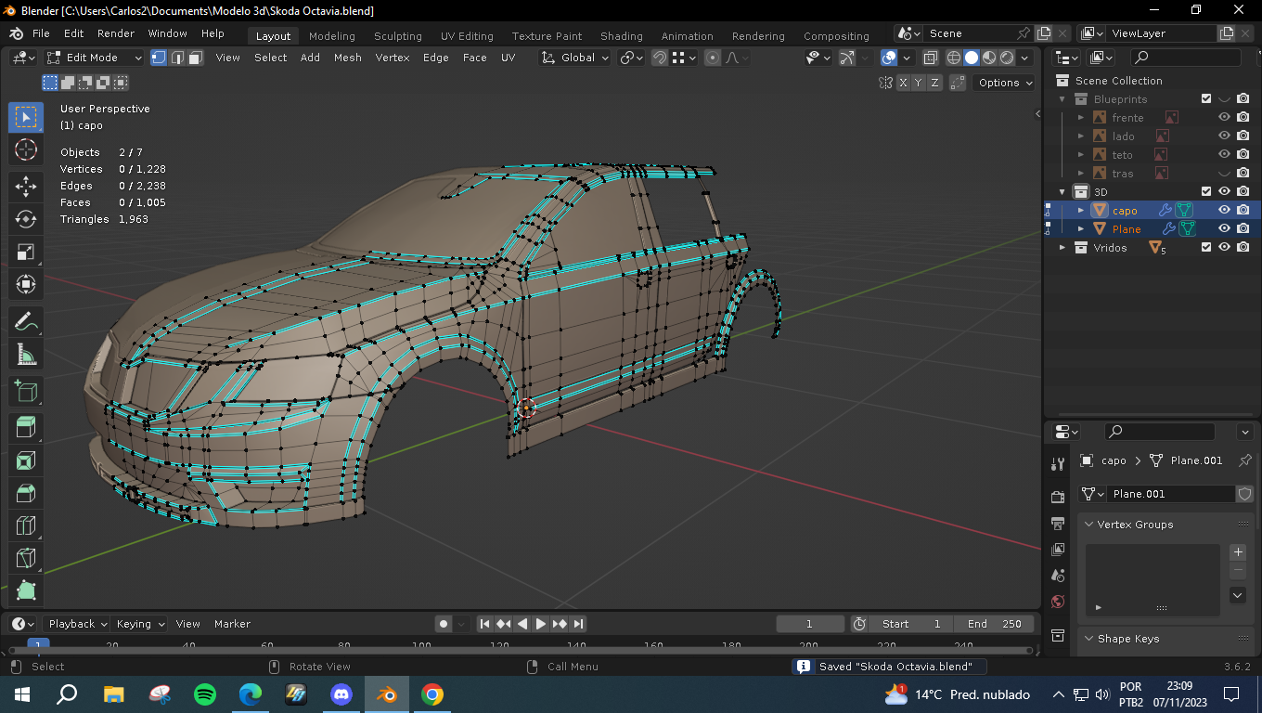Switch to the UV Editing workspace tab
Viewport: 1262px width, 713px height.
click(467, 36)
